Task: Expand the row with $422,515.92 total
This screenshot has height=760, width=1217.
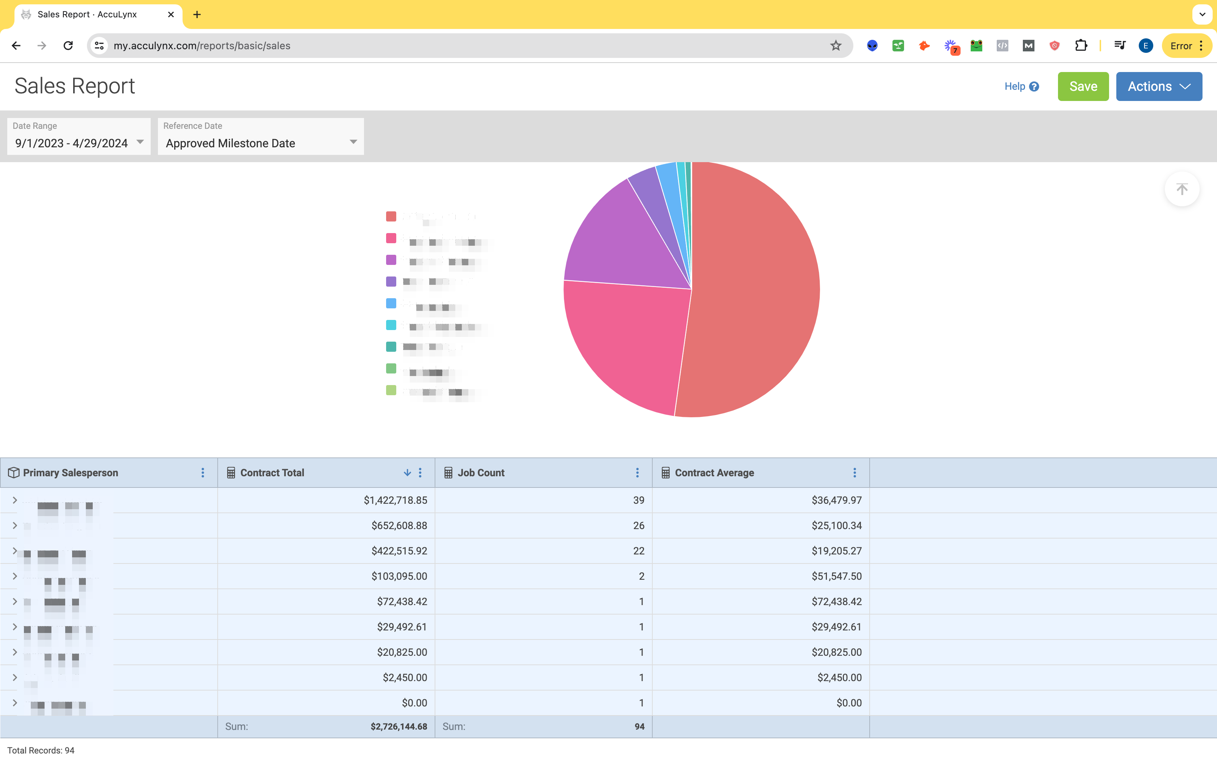Action: tap(14, 551)
